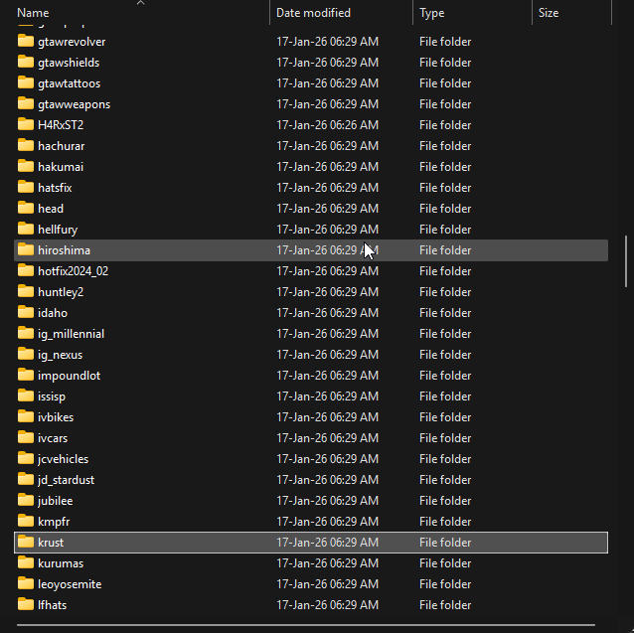Image resolution: width=634 pixels, height=633 pixels.
Task: Click the gtawshields folder icon
Action: [x=26, y=62]
